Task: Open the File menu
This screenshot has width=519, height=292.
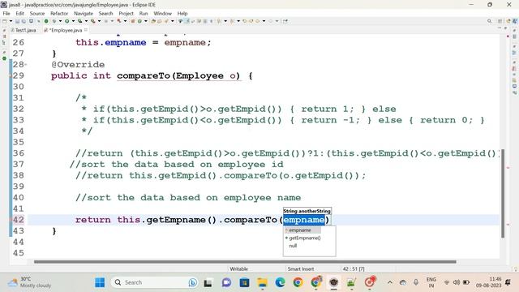Action: [x=6, y=13]
